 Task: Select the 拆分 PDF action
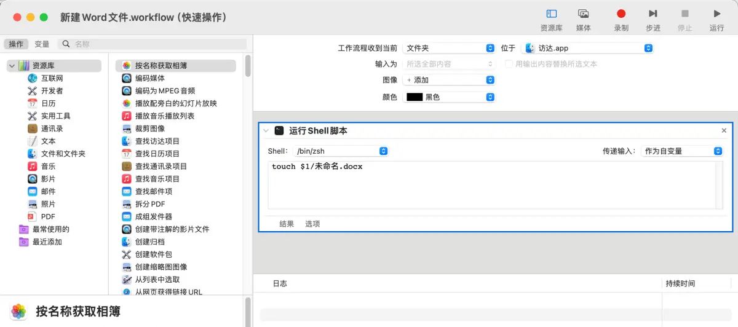[149, 204]
